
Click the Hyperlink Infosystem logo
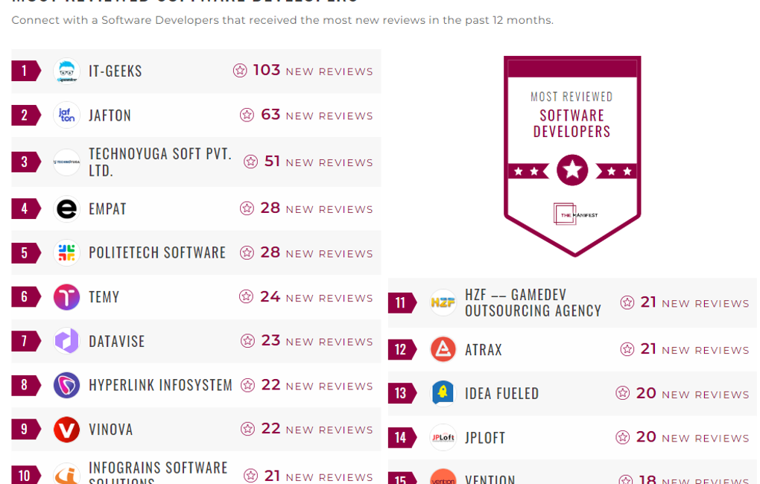66,386
